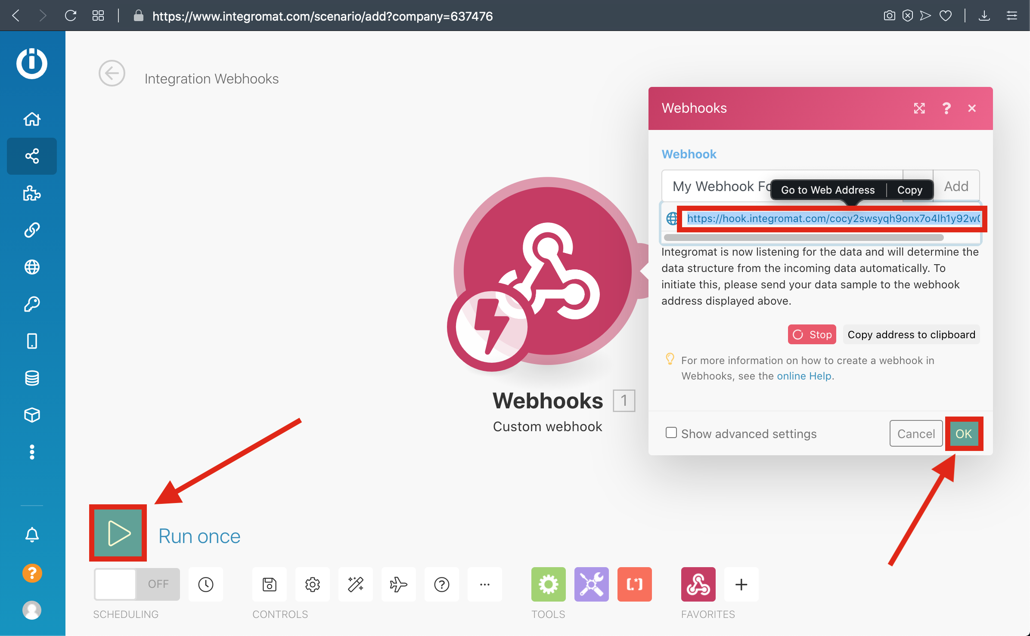The width and height of the screenshot is (1030, 636).
Task: Click the home icon in sidebar
Action: (32, 118)
